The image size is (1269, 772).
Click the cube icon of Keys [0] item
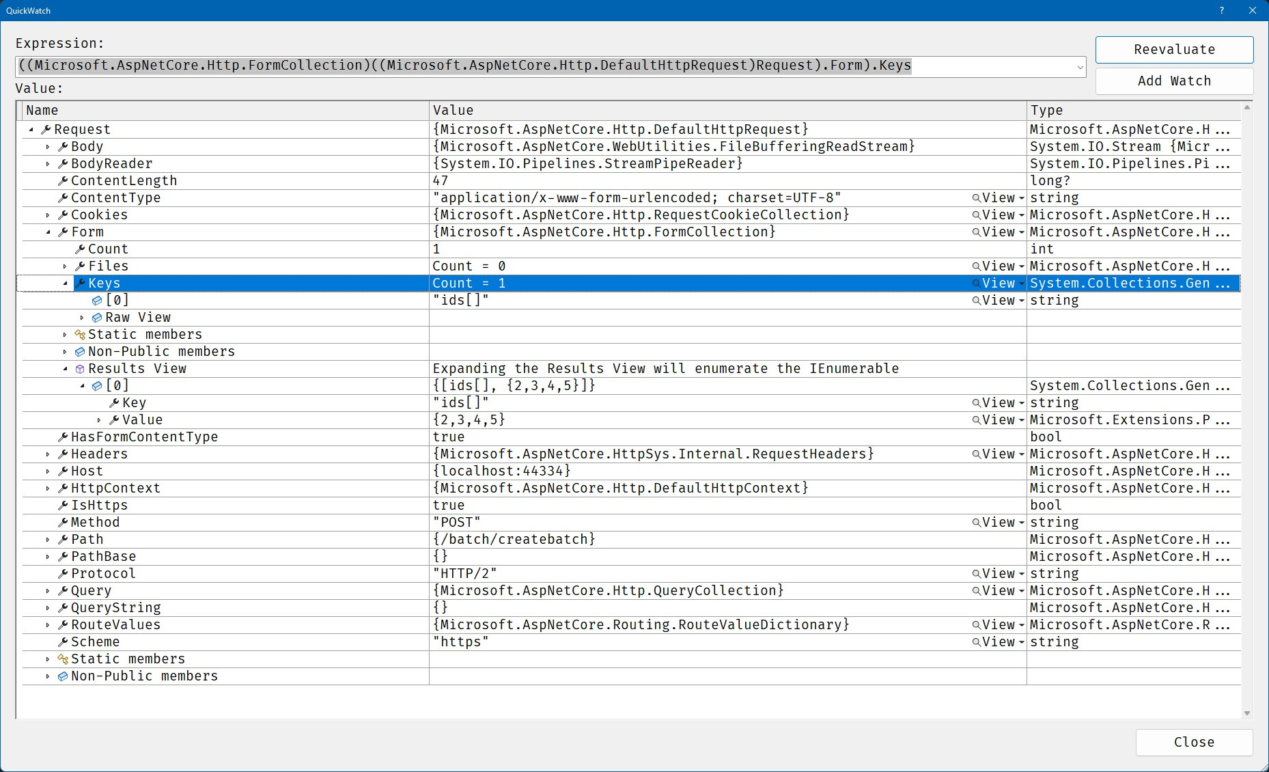(x=97, y=301)
